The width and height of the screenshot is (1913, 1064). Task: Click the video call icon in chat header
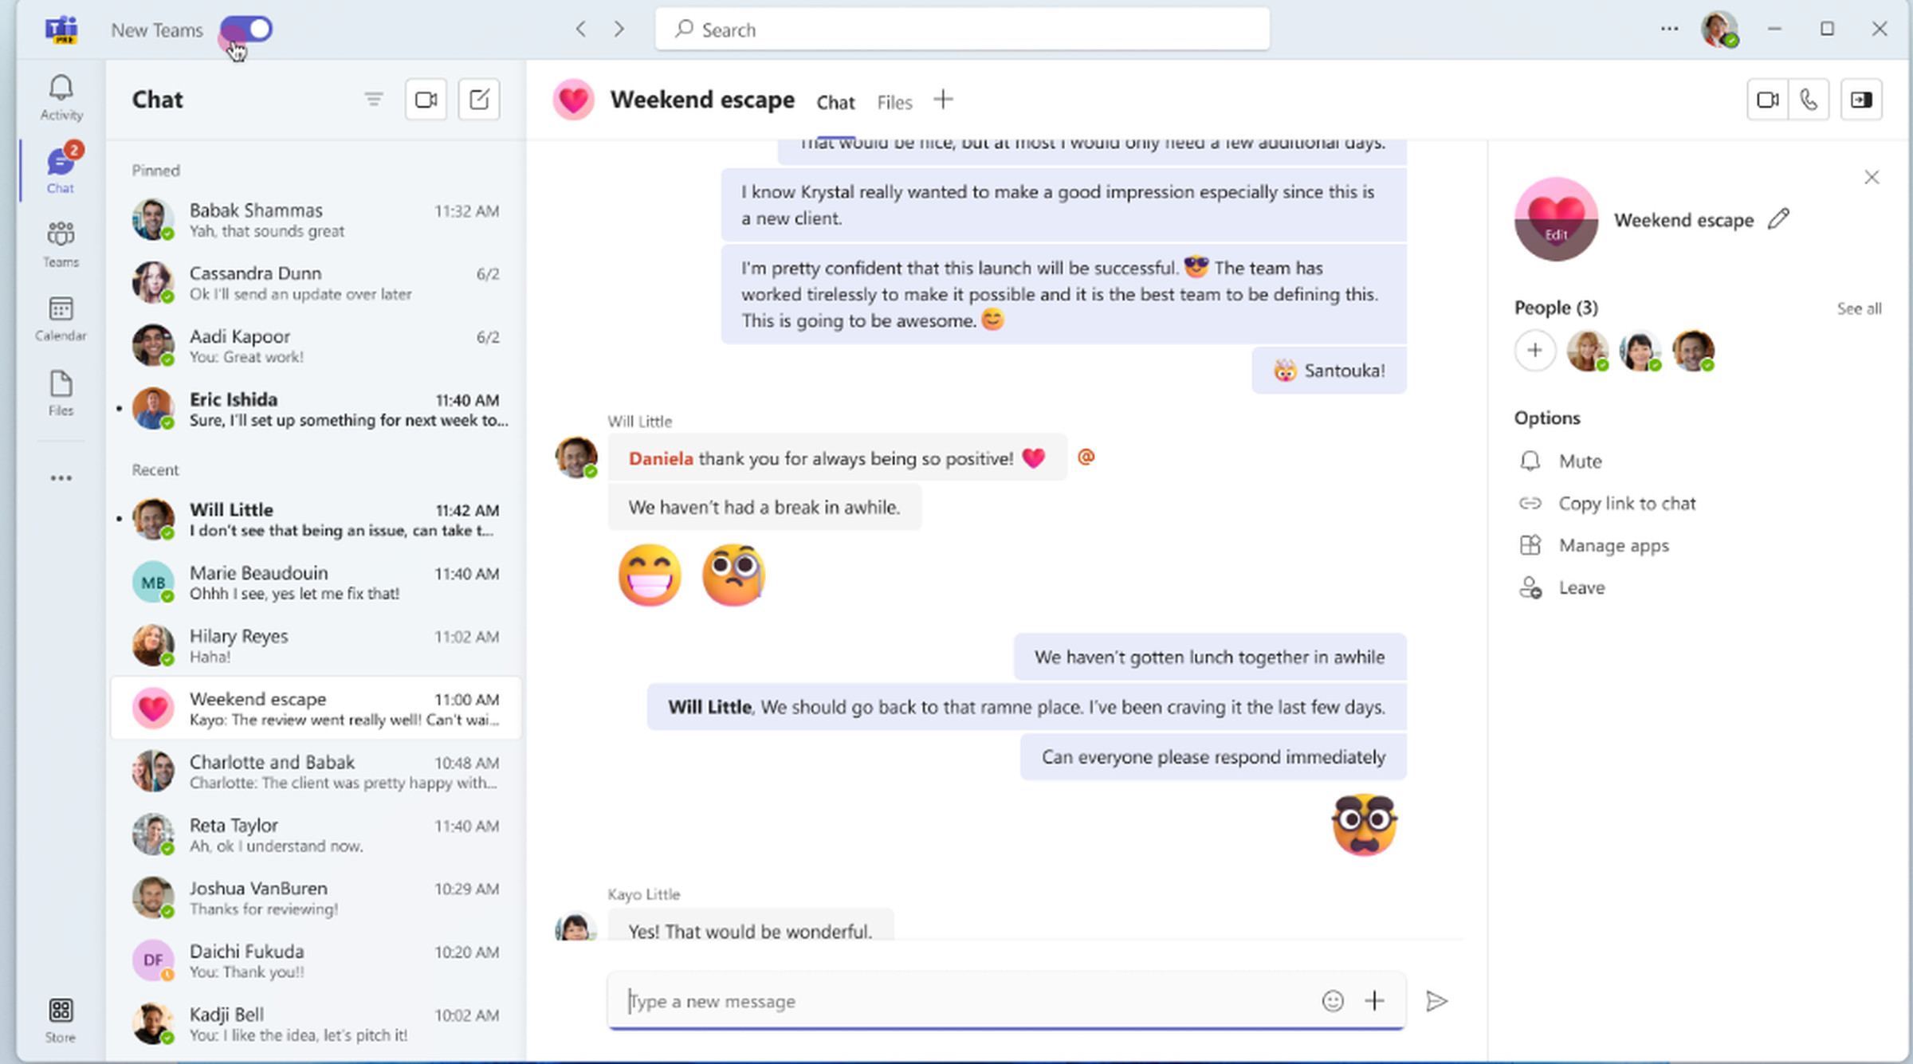tap(1766, 100)
